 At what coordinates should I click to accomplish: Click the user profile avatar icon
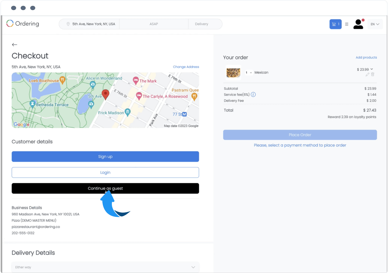pos(358,24)
